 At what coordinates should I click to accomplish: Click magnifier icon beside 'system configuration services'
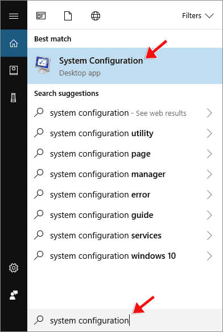[x=39, y=235]
